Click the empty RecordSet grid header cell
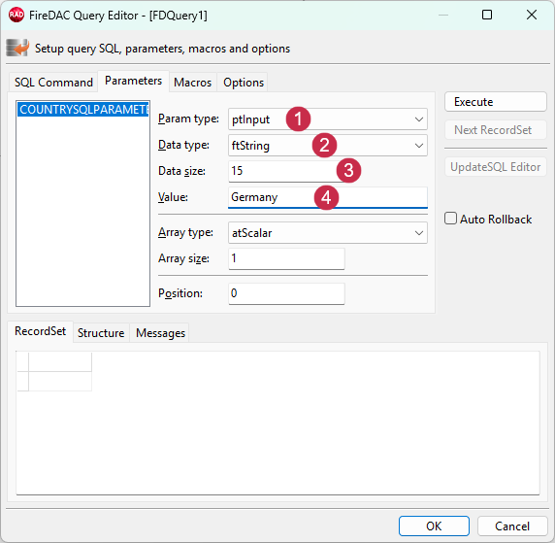This screenshot has height=543, width=555. 60,362
